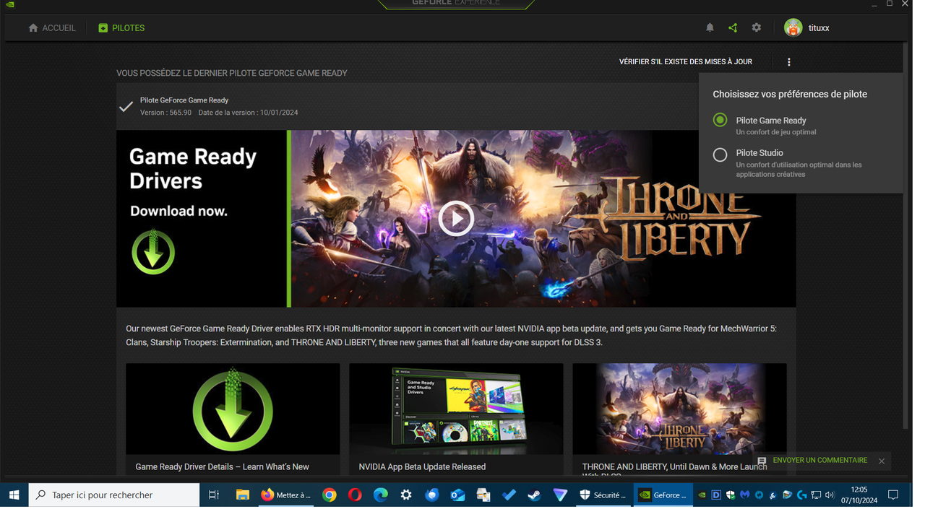
Task: Open the notifications bell
Action: [x=710, y=27]
